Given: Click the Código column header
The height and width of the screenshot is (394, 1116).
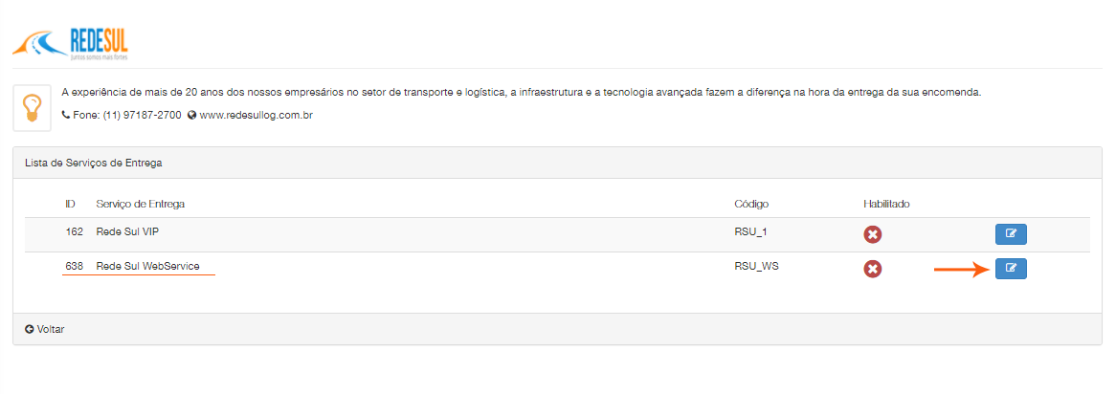Looking at the screenshot, I should pyautogui.click(x=751, y=204).
